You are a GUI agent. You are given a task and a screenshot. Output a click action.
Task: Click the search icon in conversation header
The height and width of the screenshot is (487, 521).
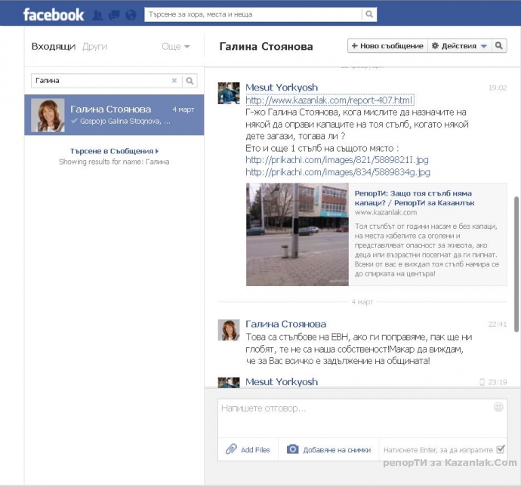coord(499,46)
